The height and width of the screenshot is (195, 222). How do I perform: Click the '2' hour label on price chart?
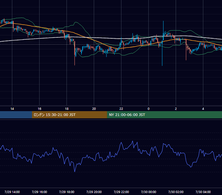tap(176, 109)
